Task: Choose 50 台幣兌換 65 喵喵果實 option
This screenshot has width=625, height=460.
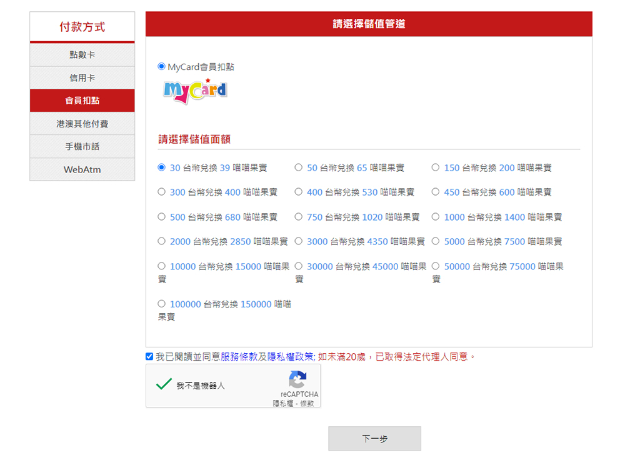Action: (299, 167)
